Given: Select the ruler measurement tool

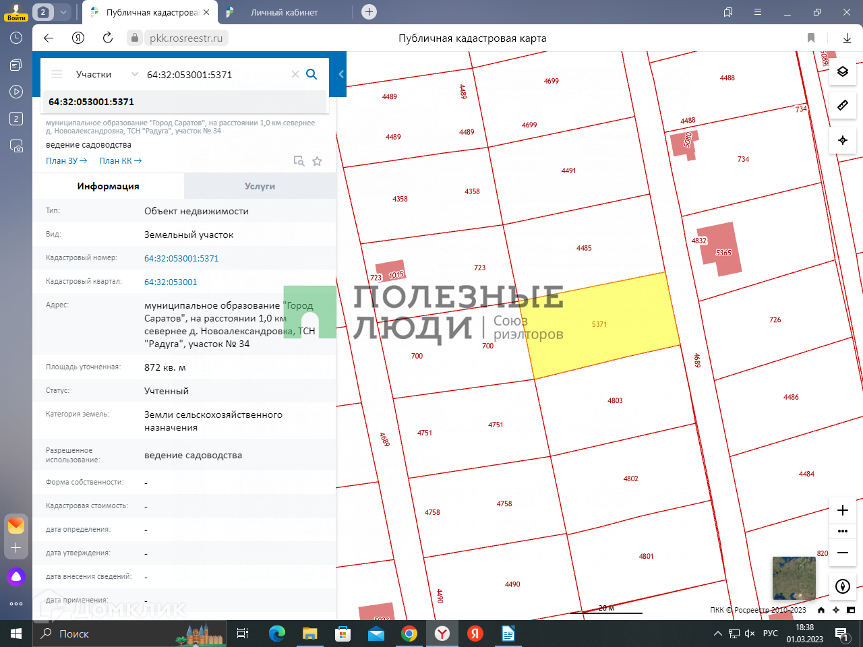Looking at the screenshot, I should click(842, 105).
